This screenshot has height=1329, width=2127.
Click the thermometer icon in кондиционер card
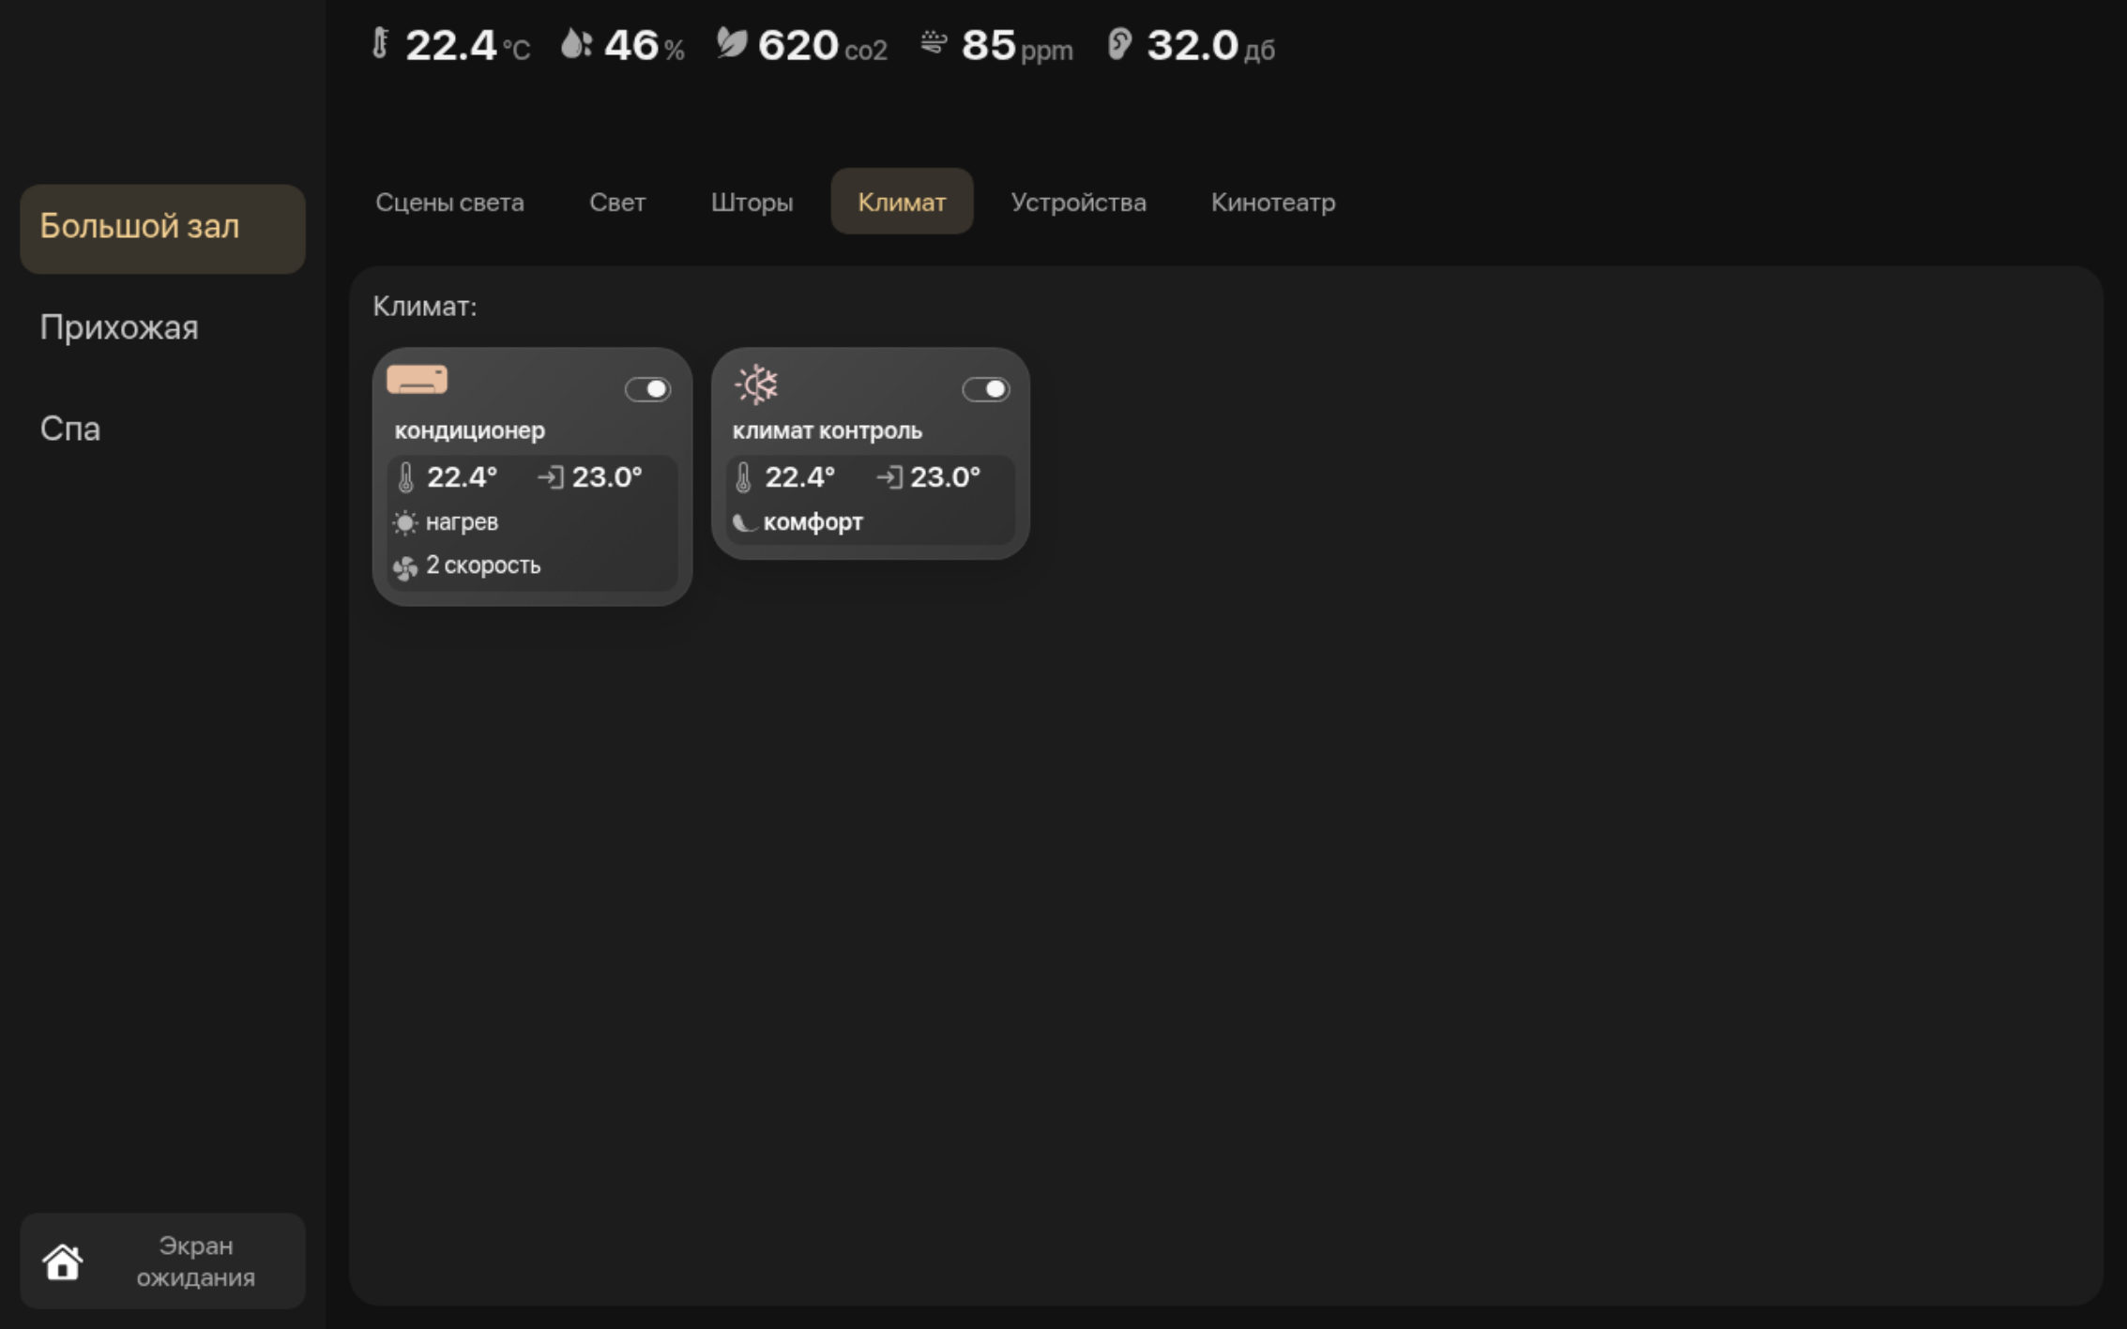tap(405, 477)
